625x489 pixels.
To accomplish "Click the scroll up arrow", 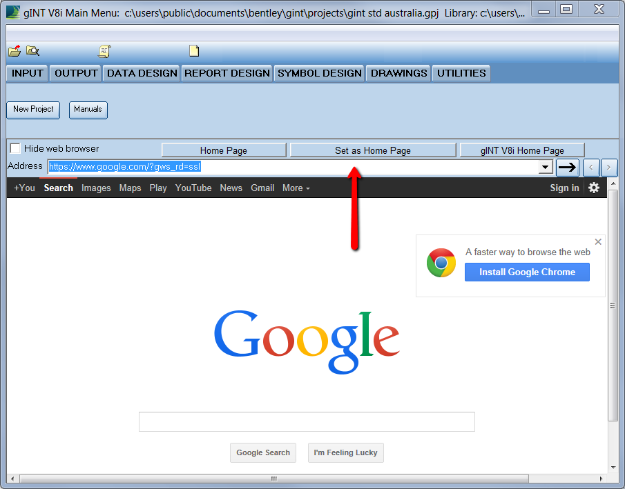I will [x=613, y=183].
